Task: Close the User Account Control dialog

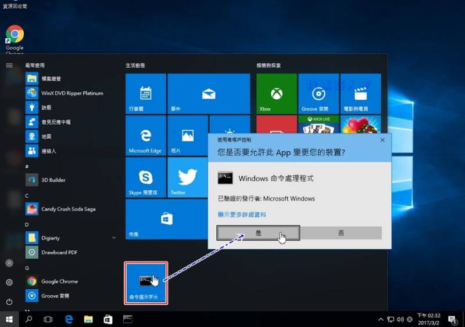Action: [382, 140]
